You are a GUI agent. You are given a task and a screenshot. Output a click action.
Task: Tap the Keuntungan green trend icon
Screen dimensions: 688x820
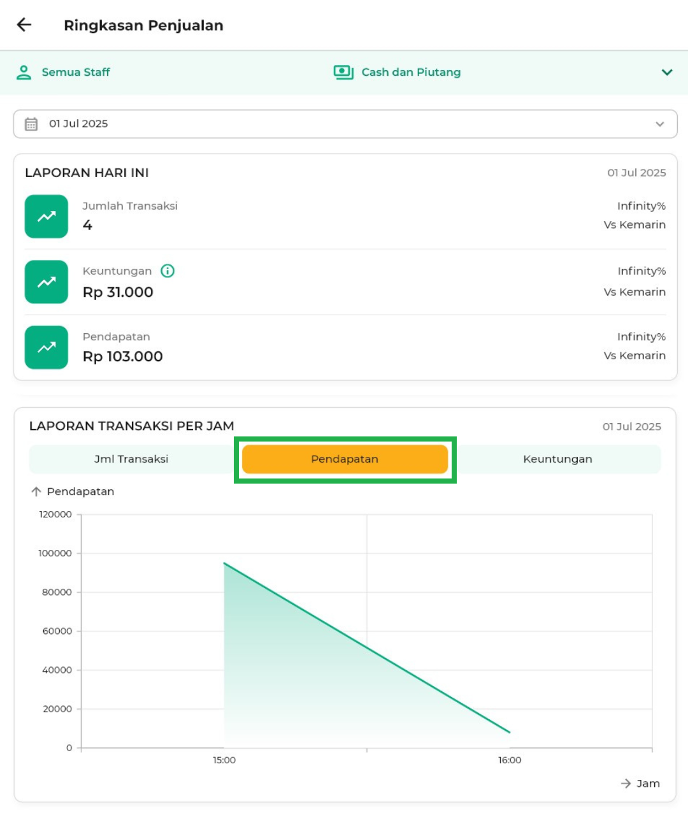coord(47,282)
